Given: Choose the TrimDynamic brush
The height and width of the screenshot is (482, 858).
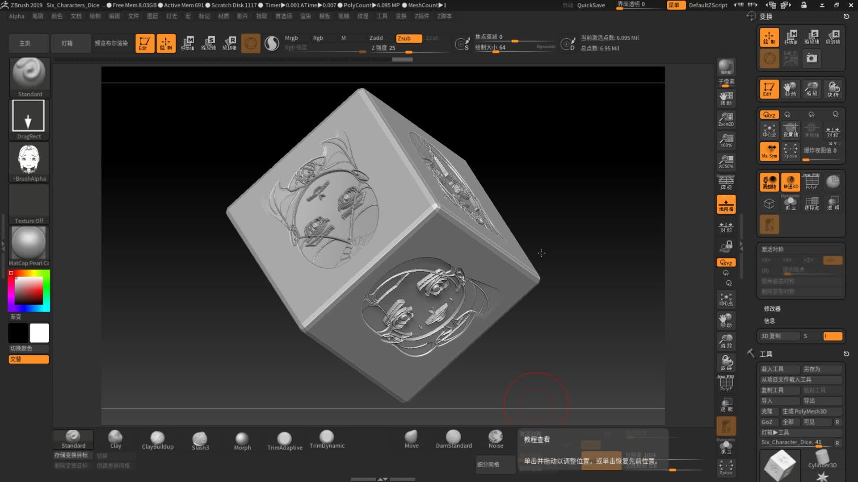Looking at the screenshot, I should (x=327, y=439).
